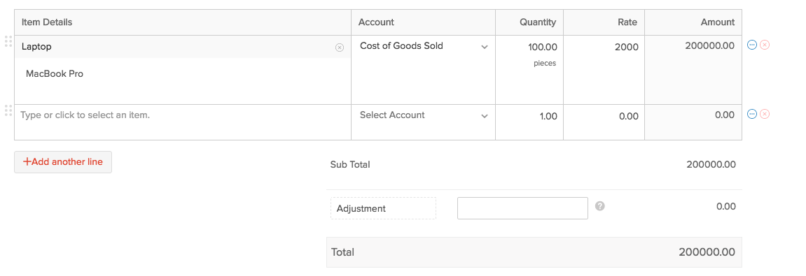Click Add another line button
806x276 pixels.
pyautogui.click(x=63, y=161)
